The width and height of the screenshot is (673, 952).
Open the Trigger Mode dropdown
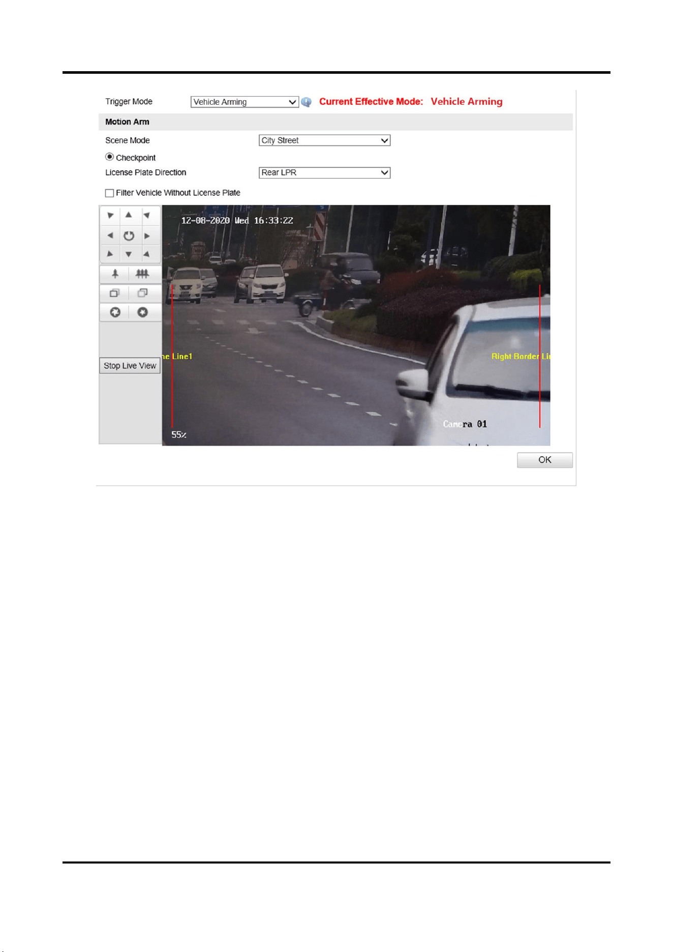(244, 102)
